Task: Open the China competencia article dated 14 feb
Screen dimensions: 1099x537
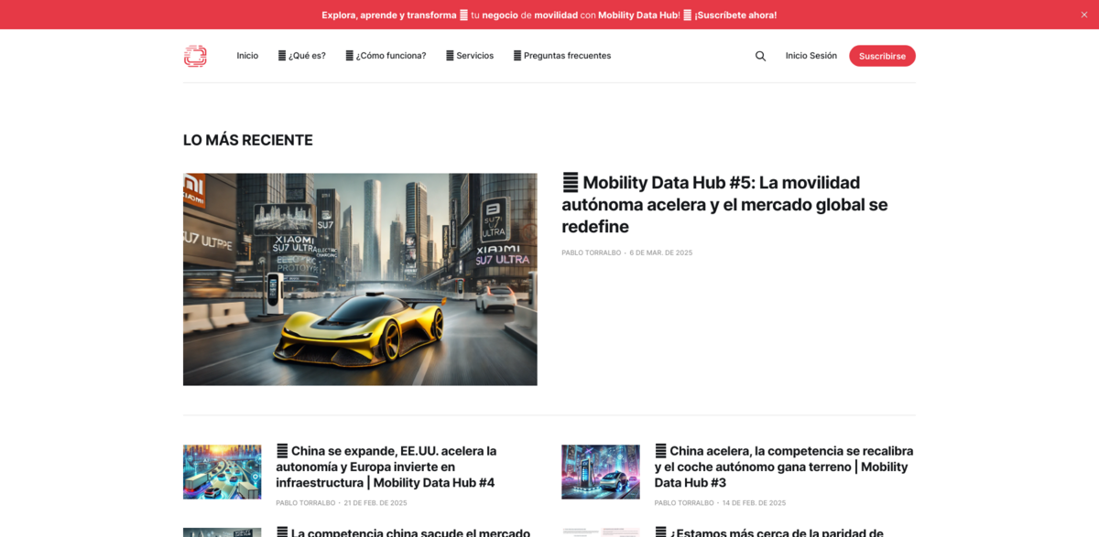Action: pyautogui.click(x=780, y=466)
